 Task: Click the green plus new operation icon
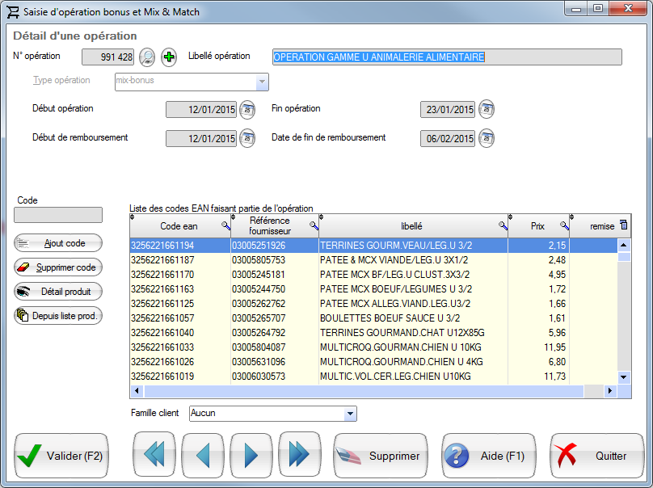[169, 57]
